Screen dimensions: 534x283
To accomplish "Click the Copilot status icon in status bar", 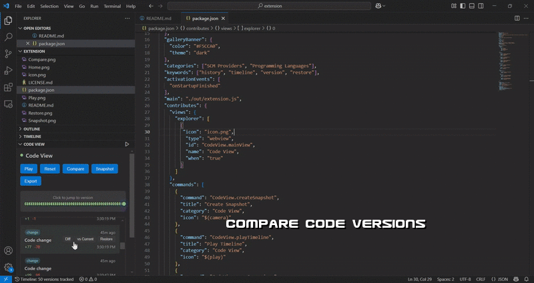I will pos(516,279).
